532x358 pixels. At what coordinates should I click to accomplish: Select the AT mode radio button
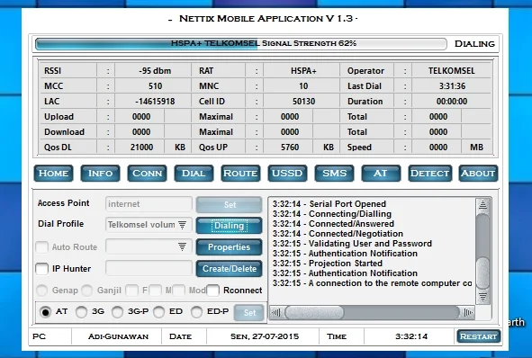coord(46,312)
